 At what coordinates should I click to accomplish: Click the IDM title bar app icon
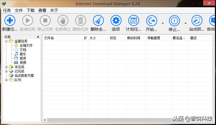tap(4, 3)
